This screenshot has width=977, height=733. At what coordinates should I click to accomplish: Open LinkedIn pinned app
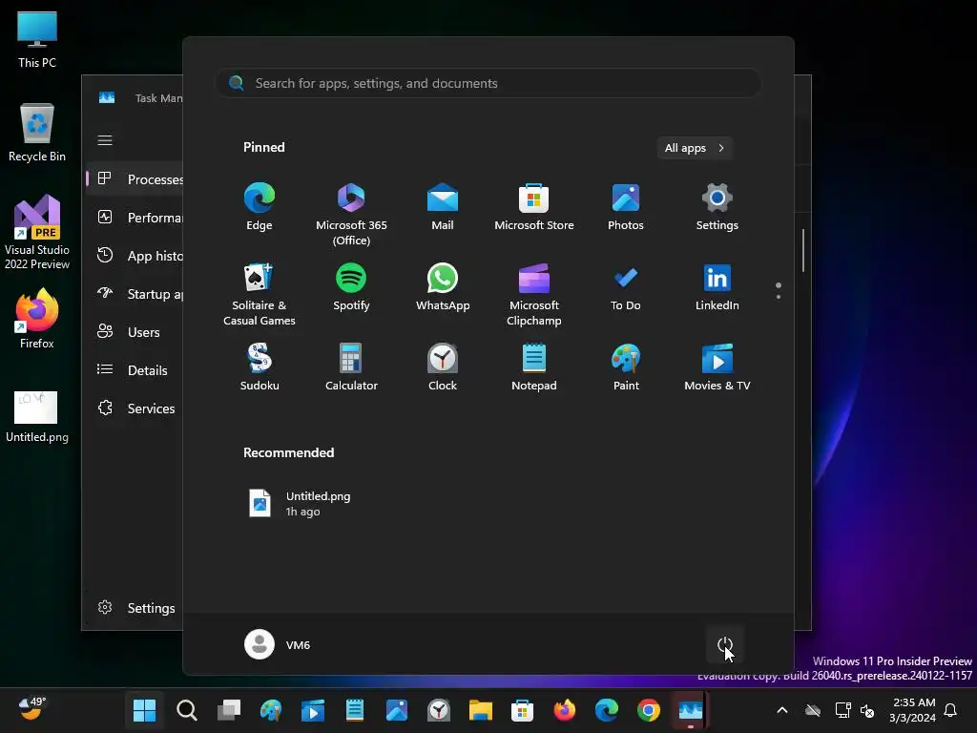tap(717, 287)
